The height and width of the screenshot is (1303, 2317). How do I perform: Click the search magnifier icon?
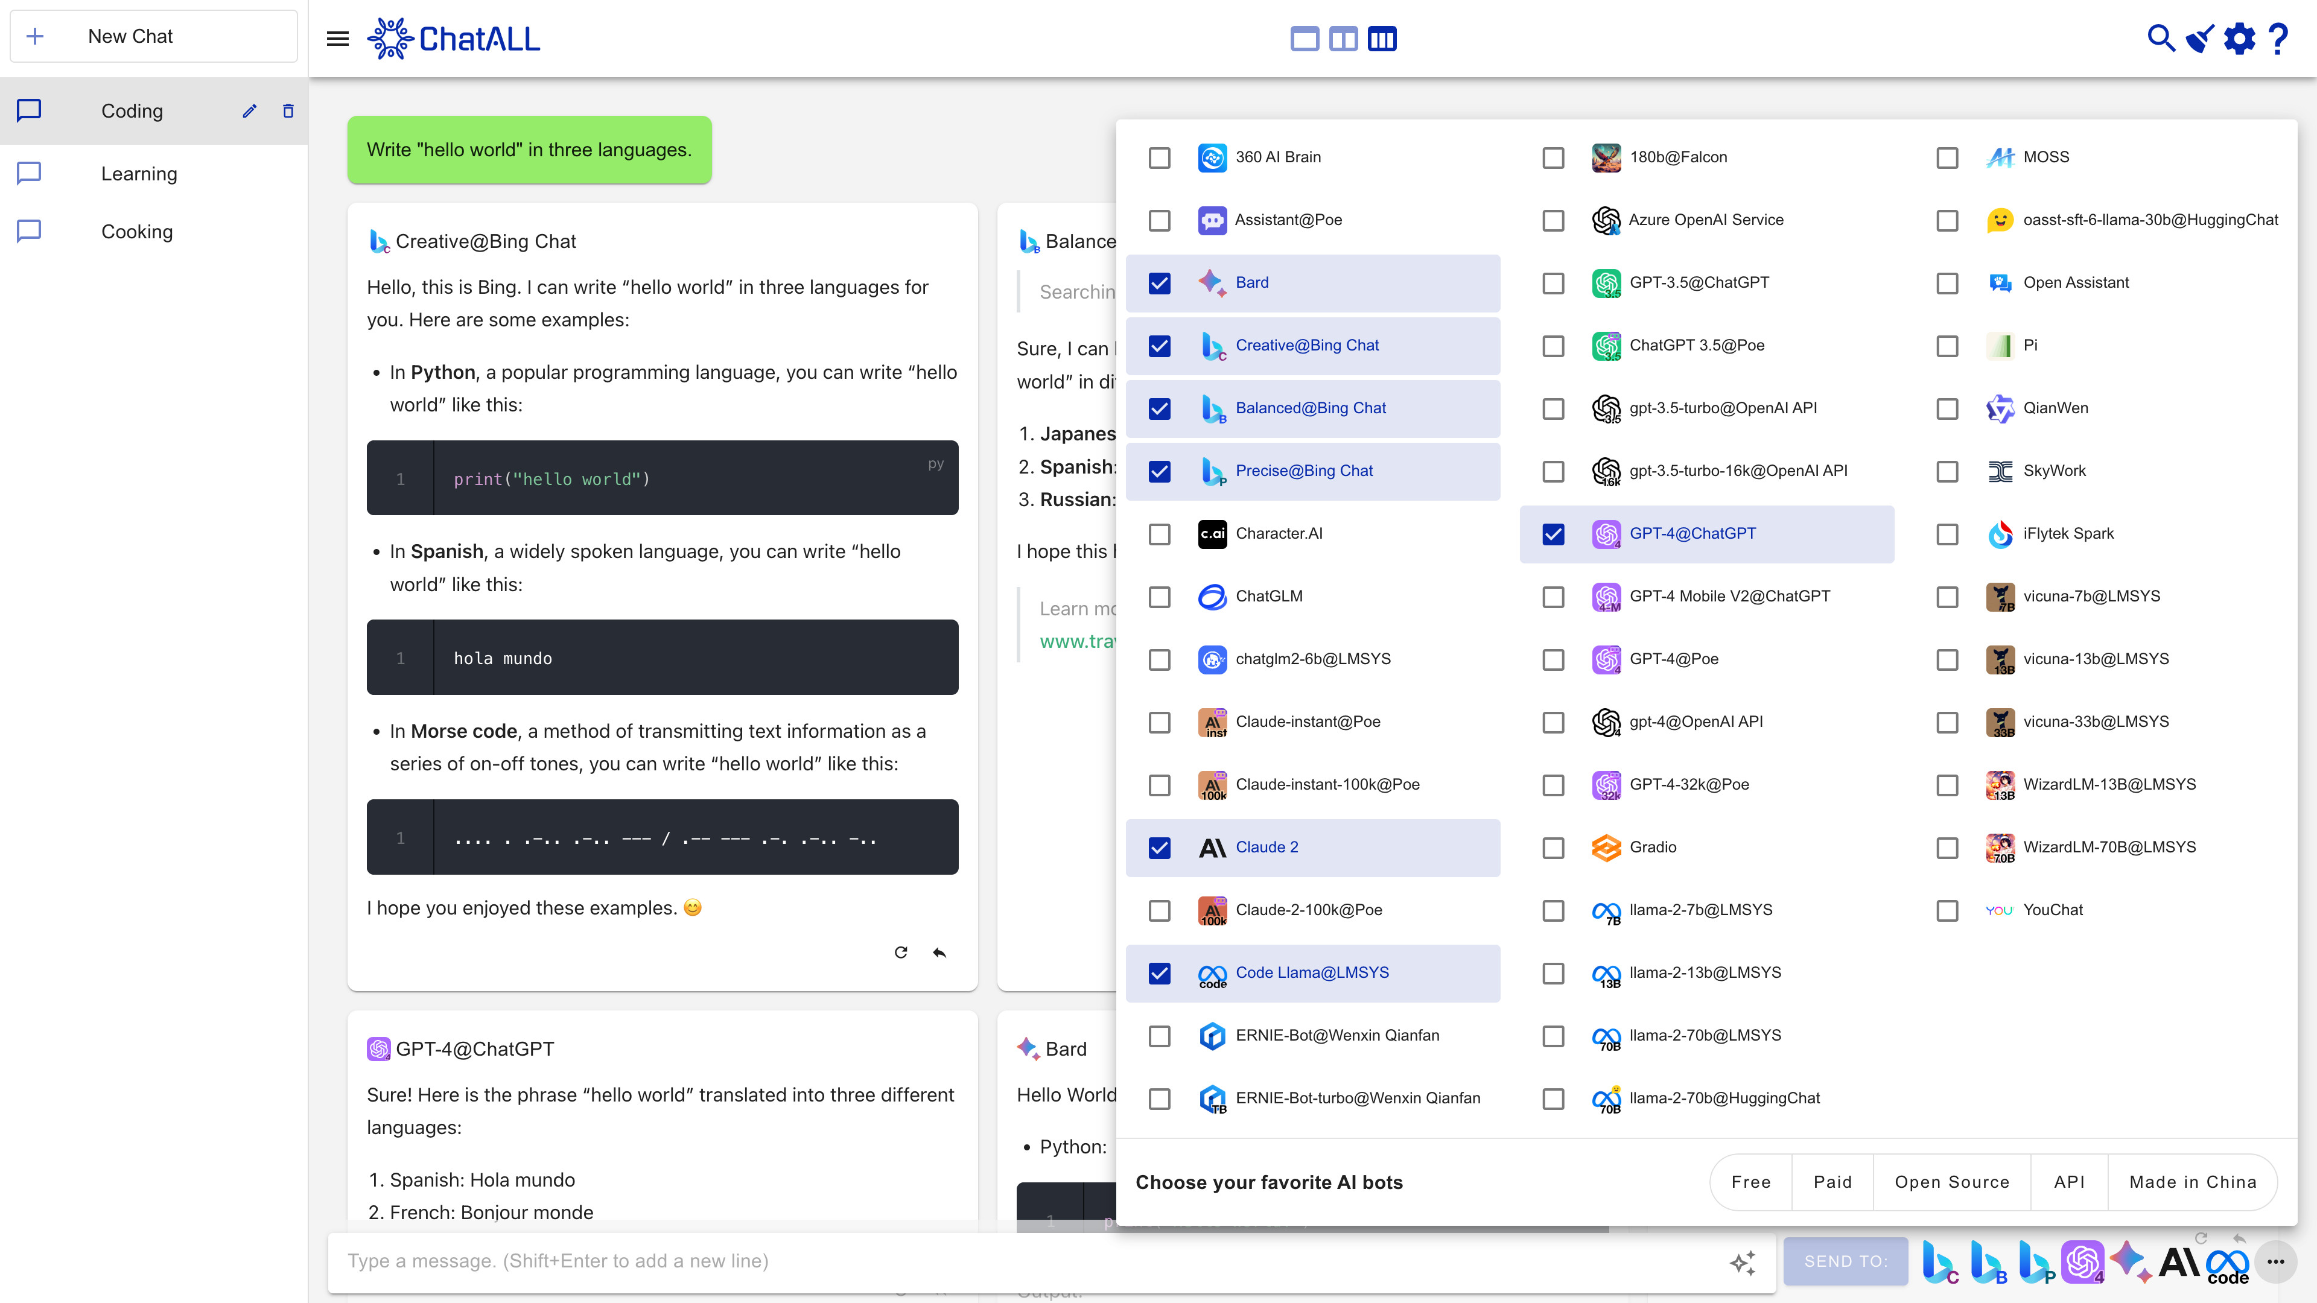tap(2161, 39)
